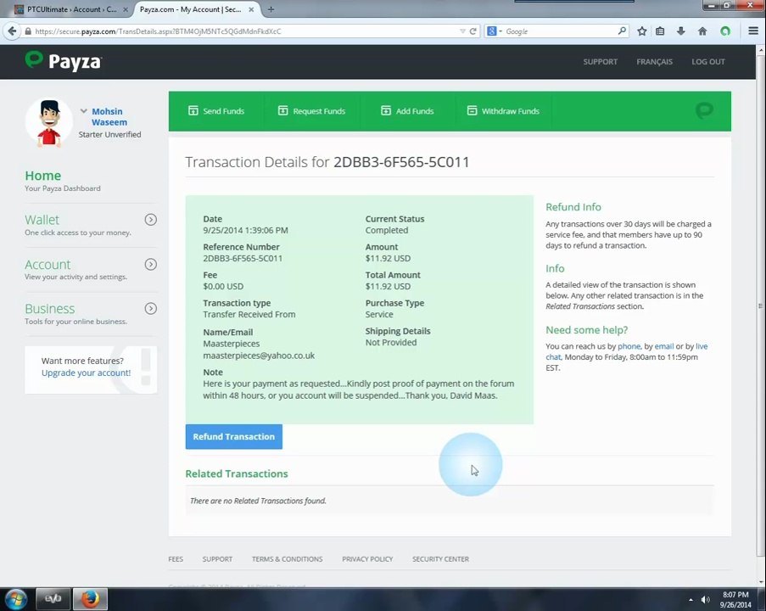766x611 pixels.
Task: Open TERMS & CONDITIONS footer link
Action: [288, 558]
